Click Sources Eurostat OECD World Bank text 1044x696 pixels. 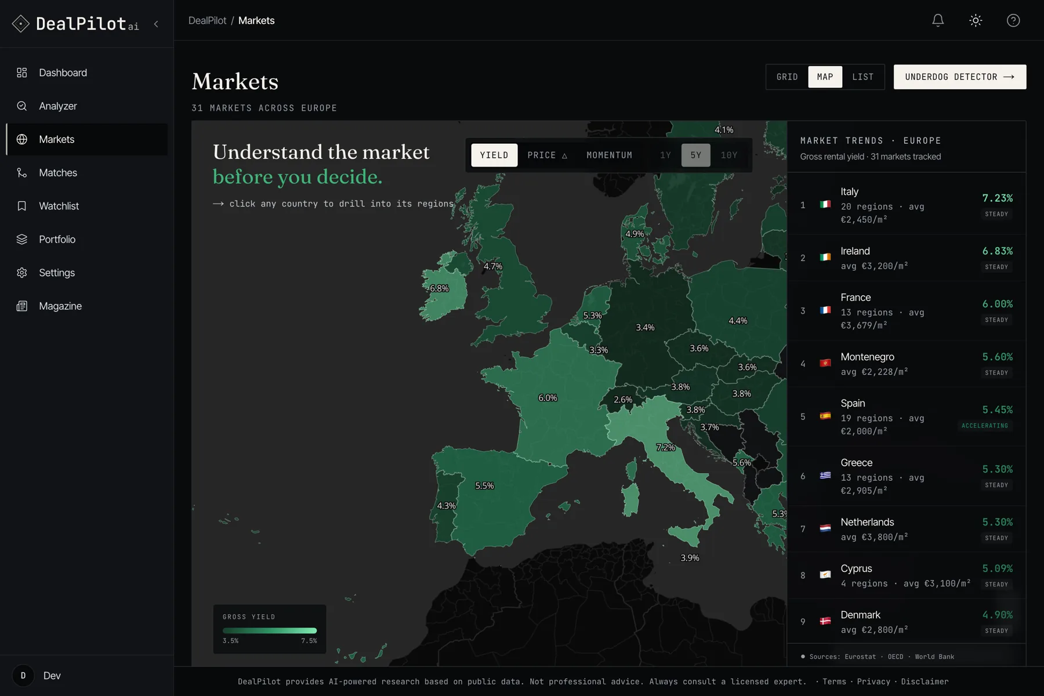pyautogui.click(x=882, y=657)
